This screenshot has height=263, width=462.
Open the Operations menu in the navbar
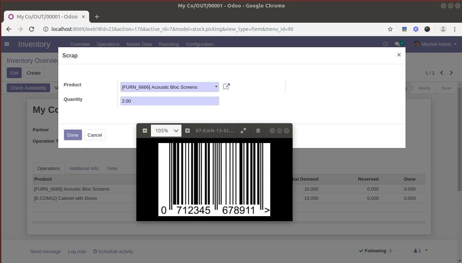(x=108, y=44)
